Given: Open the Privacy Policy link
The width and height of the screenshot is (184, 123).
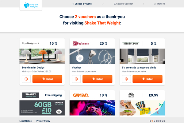Looking at the screenshot, I should [x=43, y=121].
